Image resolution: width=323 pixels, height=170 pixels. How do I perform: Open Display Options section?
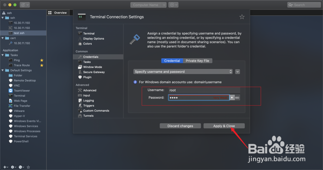pyautogui.click(x=94, y=39)
